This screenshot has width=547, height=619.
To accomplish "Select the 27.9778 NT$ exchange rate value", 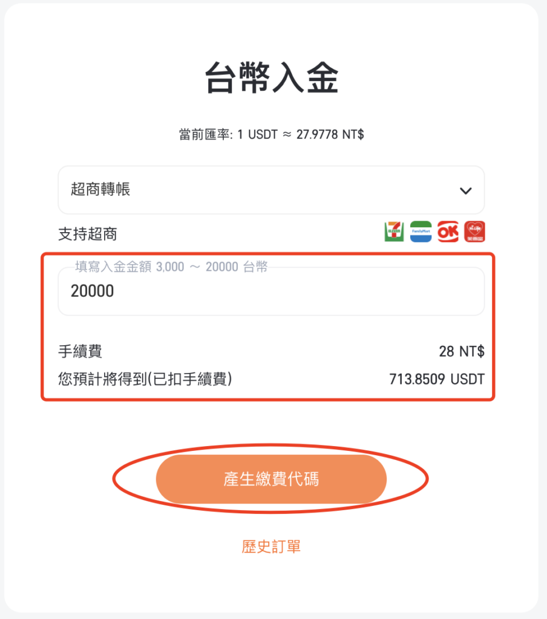I will (x=330, y=135).
